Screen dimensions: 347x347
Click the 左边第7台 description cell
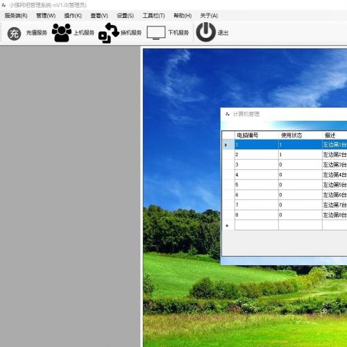335,205
